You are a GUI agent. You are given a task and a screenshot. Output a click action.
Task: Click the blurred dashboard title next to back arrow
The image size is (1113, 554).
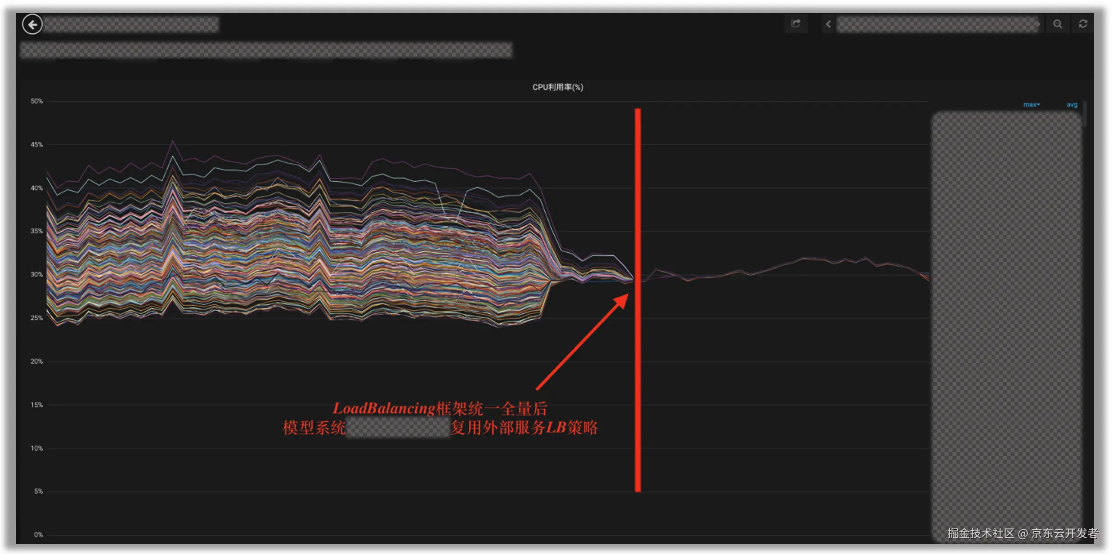tap(131, 24)
